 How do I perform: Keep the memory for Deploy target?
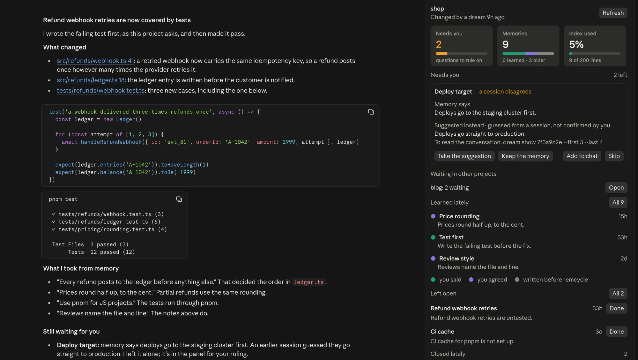coord(525,156)
